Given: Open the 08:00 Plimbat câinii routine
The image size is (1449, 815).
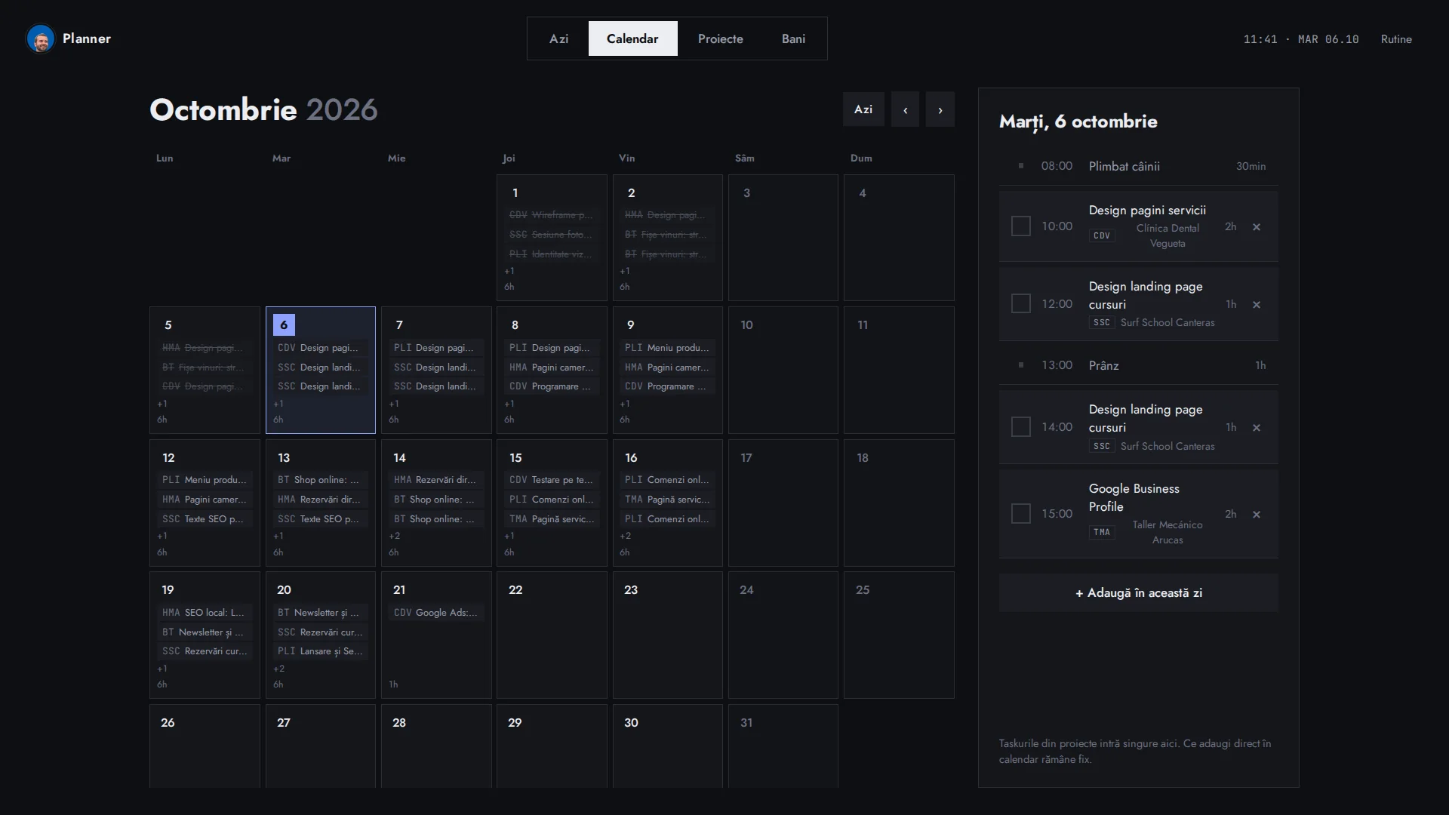Looking at the screenshot, I should pos(1138,166).
